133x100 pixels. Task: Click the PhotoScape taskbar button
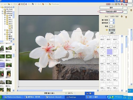(75, 97)
